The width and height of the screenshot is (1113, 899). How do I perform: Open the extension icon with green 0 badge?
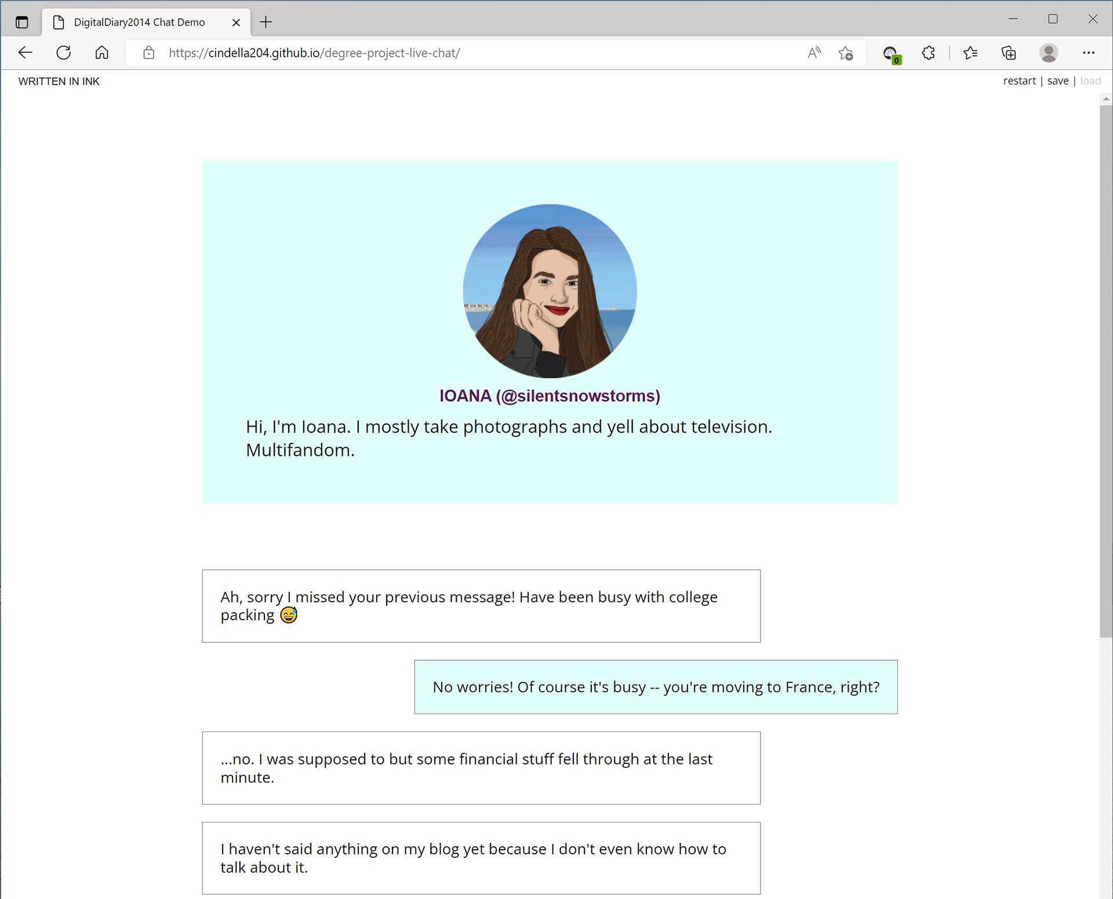[x=892, y=54]
